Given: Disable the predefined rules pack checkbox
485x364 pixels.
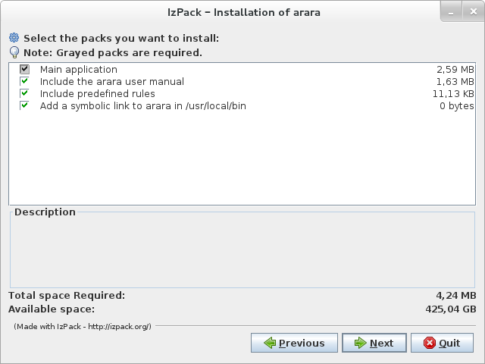Looking at the screenshot, I should click(24, 94).
